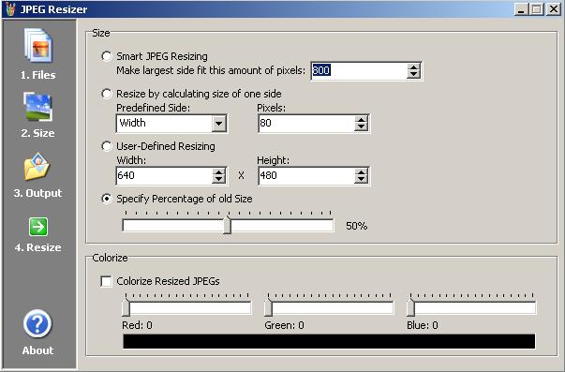The height and width of the screenshot is (372, 565).
Task: Increase the largest side pixels value with up arrow
Action: click(413, 67)
